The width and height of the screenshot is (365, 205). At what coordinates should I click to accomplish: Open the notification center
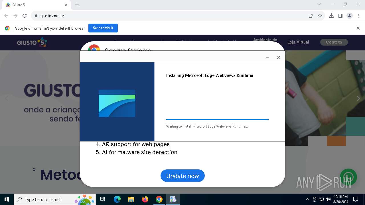356,199
